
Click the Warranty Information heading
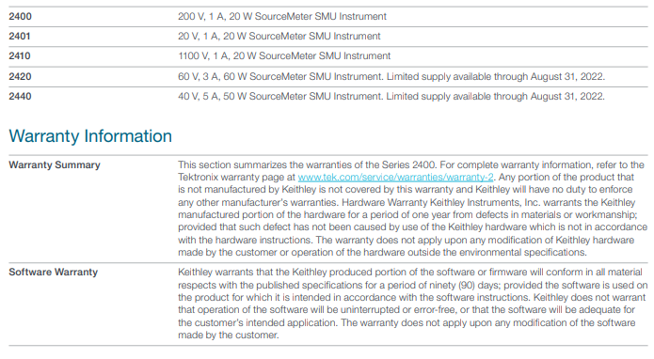pos(90,136)
